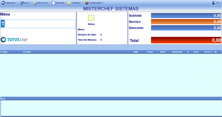Click the TOTVS Chef logo
This screenshot has width=222, height=117.
[14, 40]
